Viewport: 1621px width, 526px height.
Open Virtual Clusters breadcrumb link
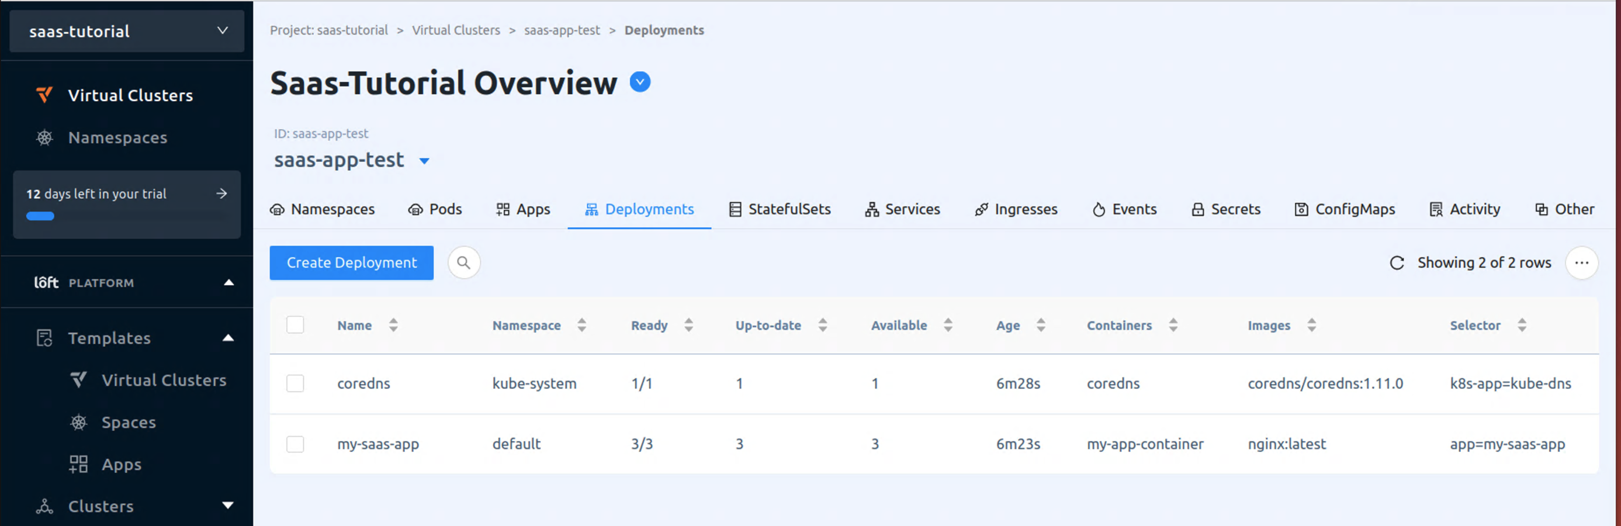[456, 30]
